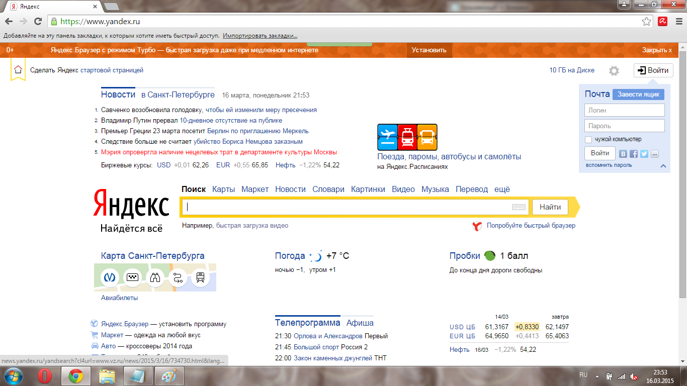This screenshot has width=687, height=386.
Task: Click the metro icon on the map widget
Action: (x=110, y=277)
